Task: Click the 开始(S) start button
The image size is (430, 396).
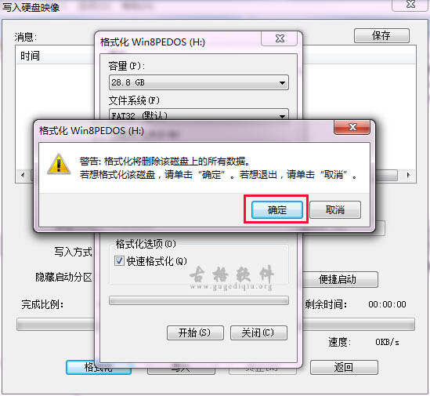Action: [x=195, y=332]
